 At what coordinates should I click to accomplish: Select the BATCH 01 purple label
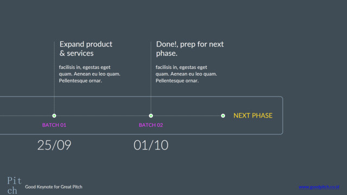click(54, 125)
